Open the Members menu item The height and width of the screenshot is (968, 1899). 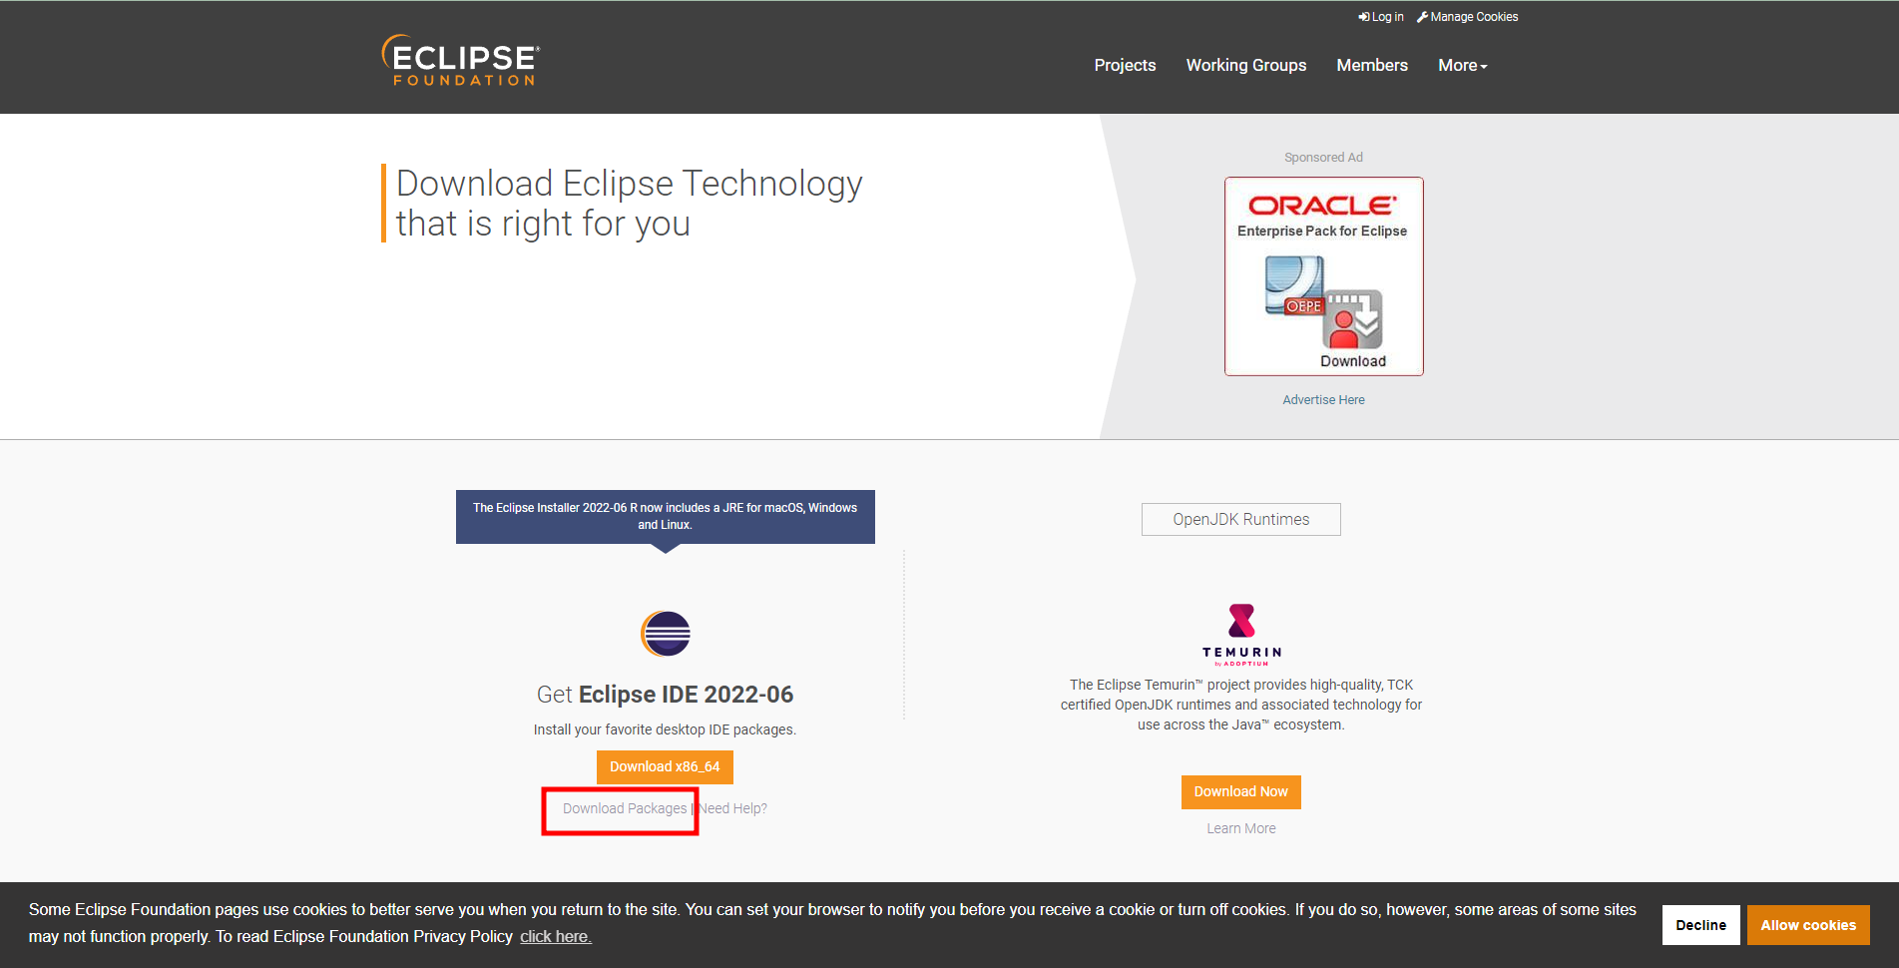(x=1372, y=65)
